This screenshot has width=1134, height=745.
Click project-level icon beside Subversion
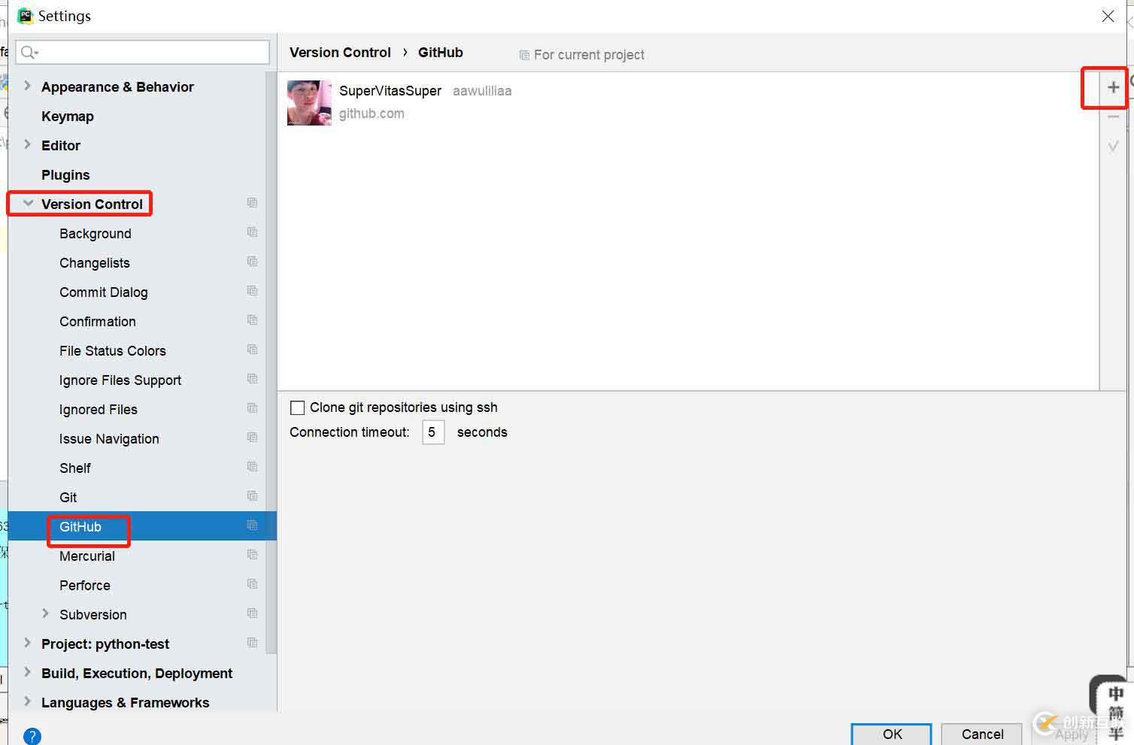(x=252, y=613)
